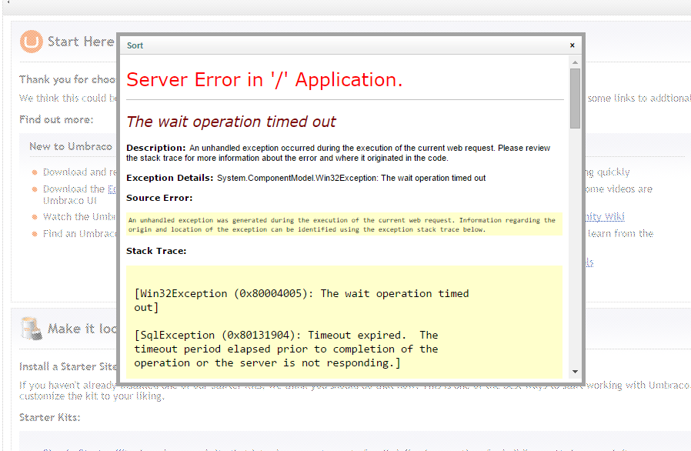This screenshot has height=451, width=691.
Task: Click 'System.ComponentModel.Win32Exception' exception text
Action: tap(298, 178)
